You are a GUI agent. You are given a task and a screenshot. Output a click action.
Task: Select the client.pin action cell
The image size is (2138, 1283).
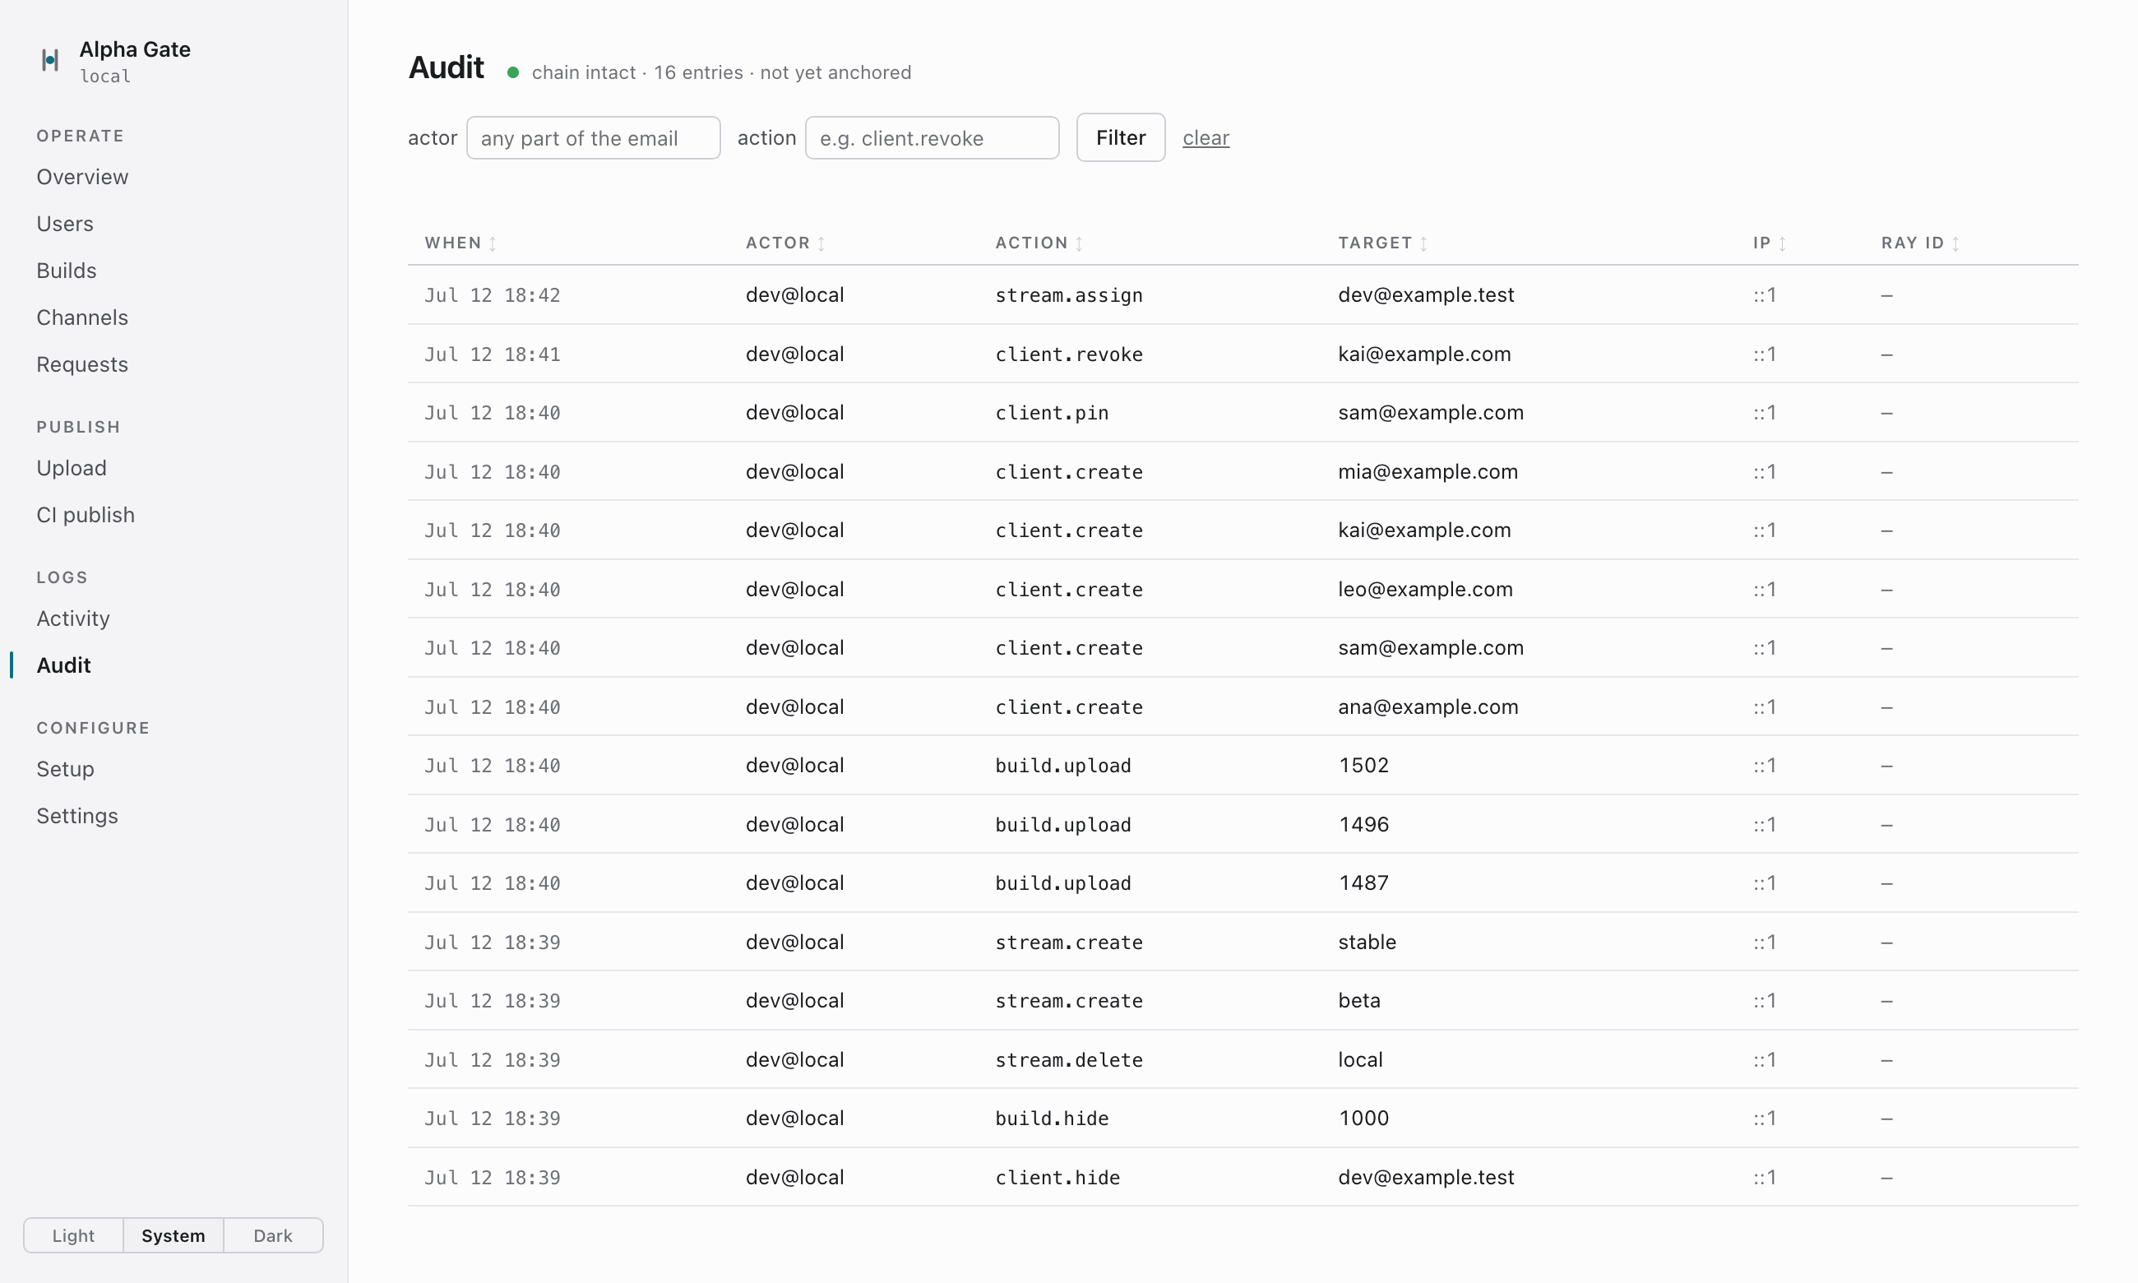pos(1052,412)
